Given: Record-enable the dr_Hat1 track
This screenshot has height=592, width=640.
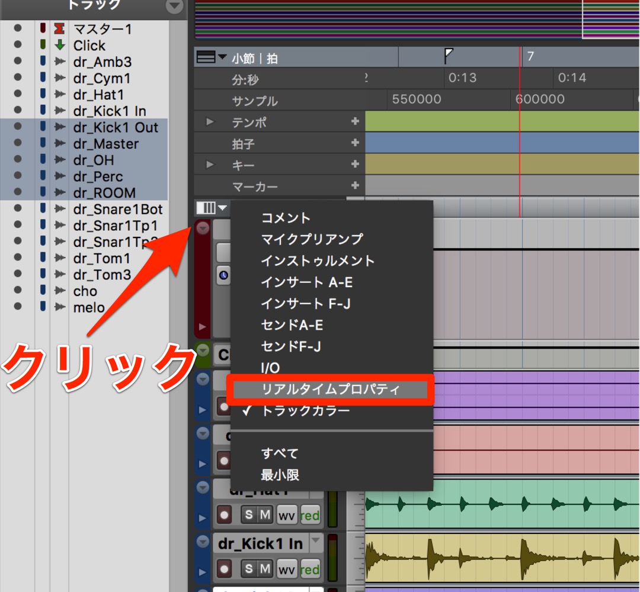Looking at the screenshot, I should (224, 515).
